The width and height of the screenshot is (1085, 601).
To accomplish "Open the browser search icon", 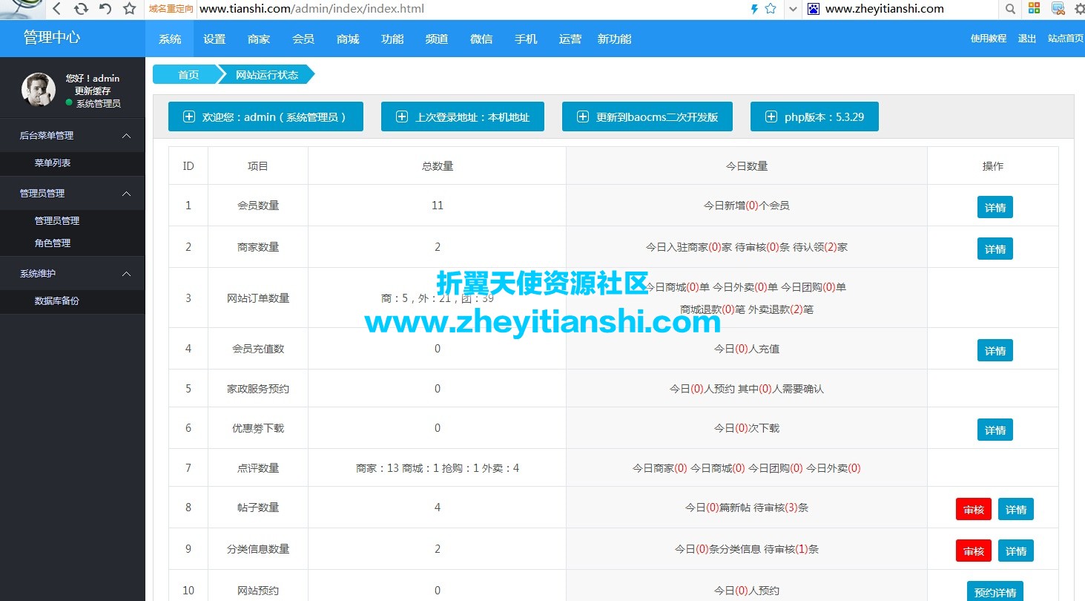I will click(1010, 9).
